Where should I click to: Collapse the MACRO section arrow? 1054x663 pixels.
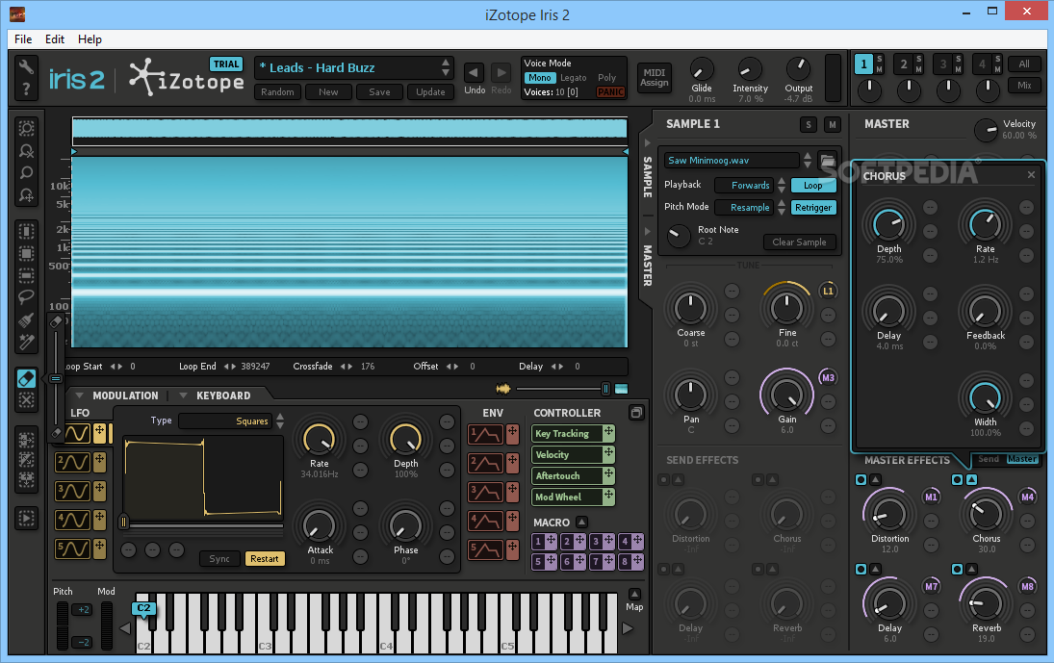tap(581, 522)
